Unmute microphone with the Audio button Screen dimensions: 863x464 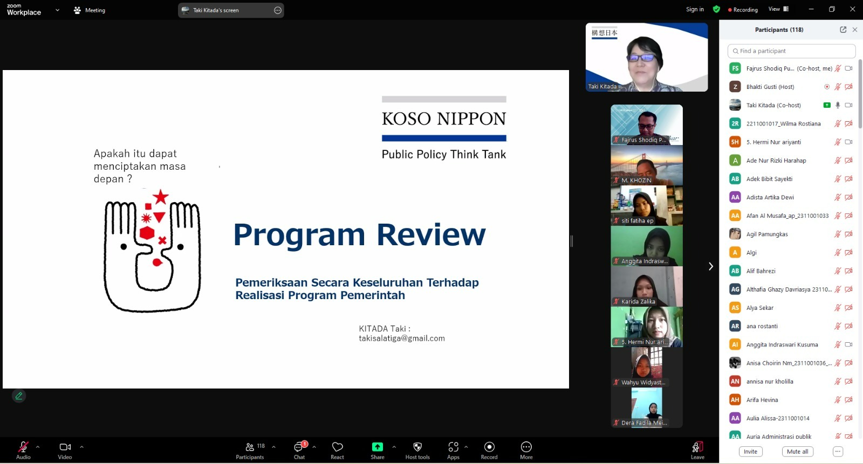click(x=23, y=450)
